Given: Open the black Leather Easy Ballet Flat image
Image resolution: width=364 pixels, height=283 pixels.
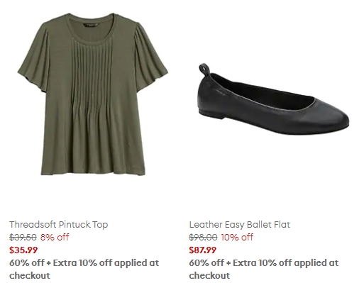Looking at the screenshot, I should click(274, 99).
